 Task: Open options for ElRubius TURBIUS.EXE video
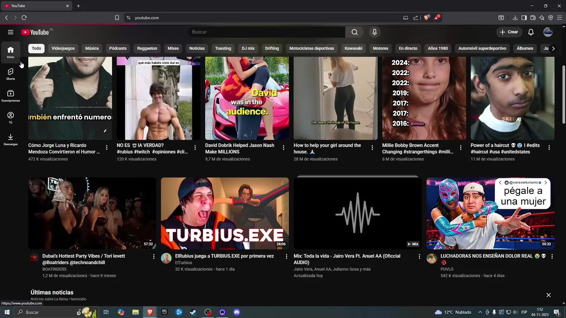pyautogui.click(x=287, y=257)
